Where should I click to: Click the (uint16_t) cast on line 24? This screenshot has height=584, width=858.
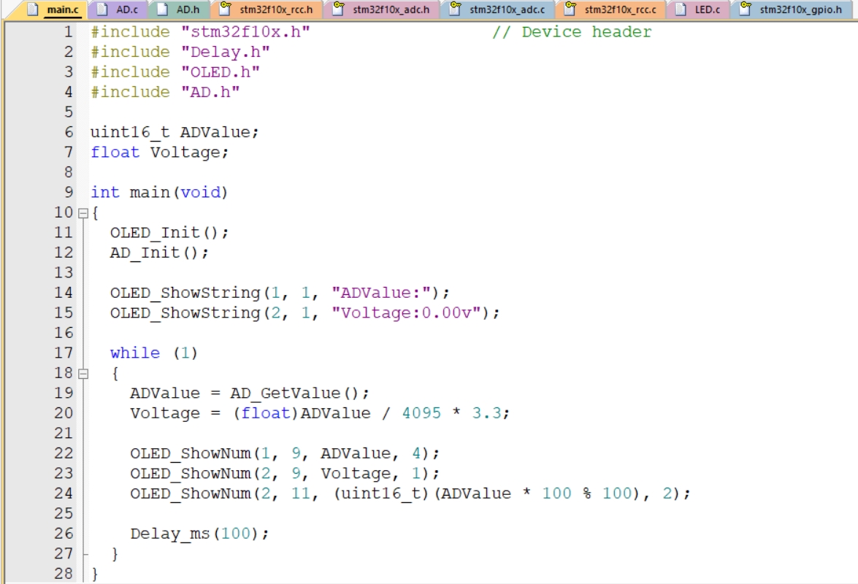point(381,493)
